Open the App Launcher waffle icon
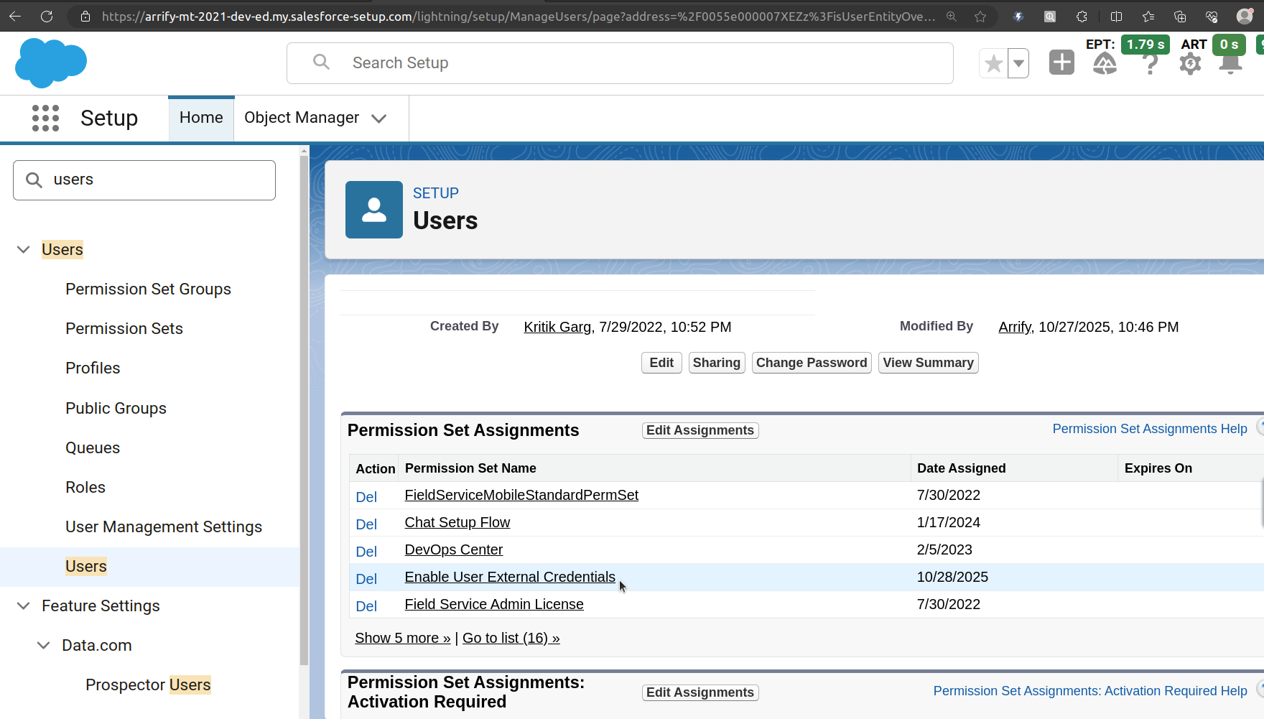 click(45, 118)
